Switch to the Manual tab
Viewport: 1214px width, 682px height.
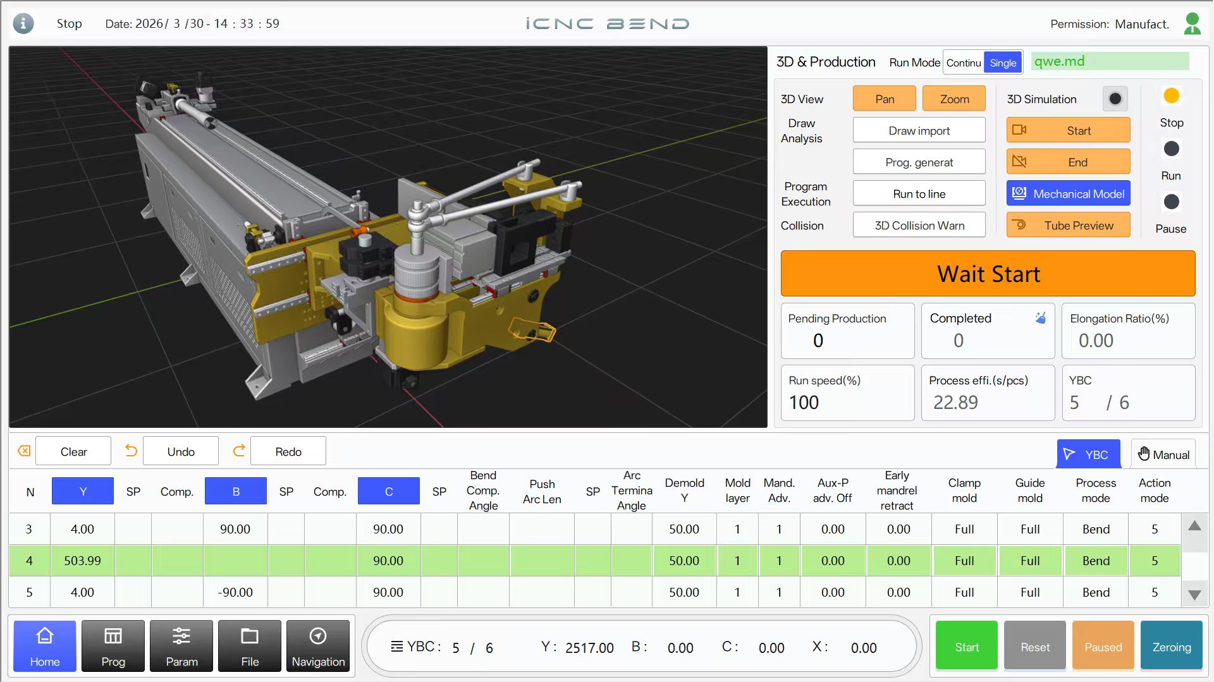pyautogui.click(x=1163, y=454)
